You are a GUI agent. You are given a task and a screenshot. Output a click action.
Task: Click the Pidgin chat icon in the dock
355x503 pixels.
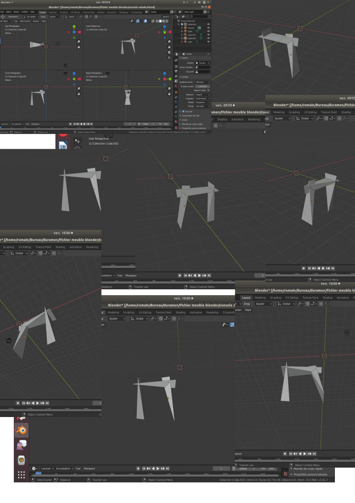coord(21,445)
